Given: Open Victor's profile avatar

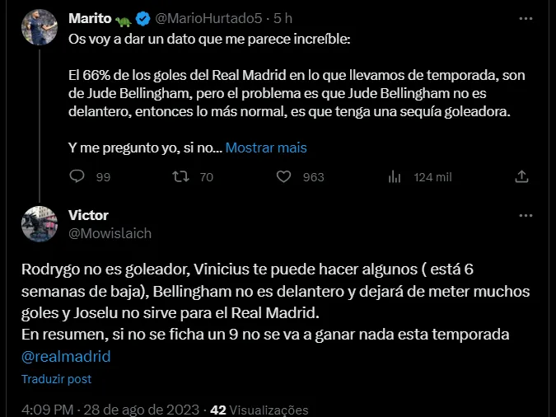Looking at the screenshot, I should coord(40,224).
